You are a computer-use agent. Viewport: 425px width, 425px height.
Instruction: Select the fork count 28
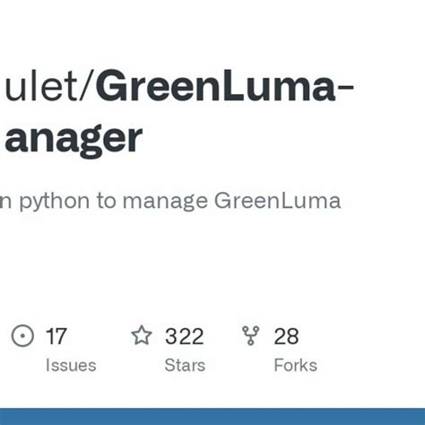[x=286, y=336]
